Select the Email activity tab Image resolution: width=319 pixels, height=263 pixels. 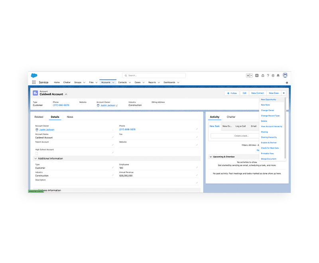click(254, 126)
